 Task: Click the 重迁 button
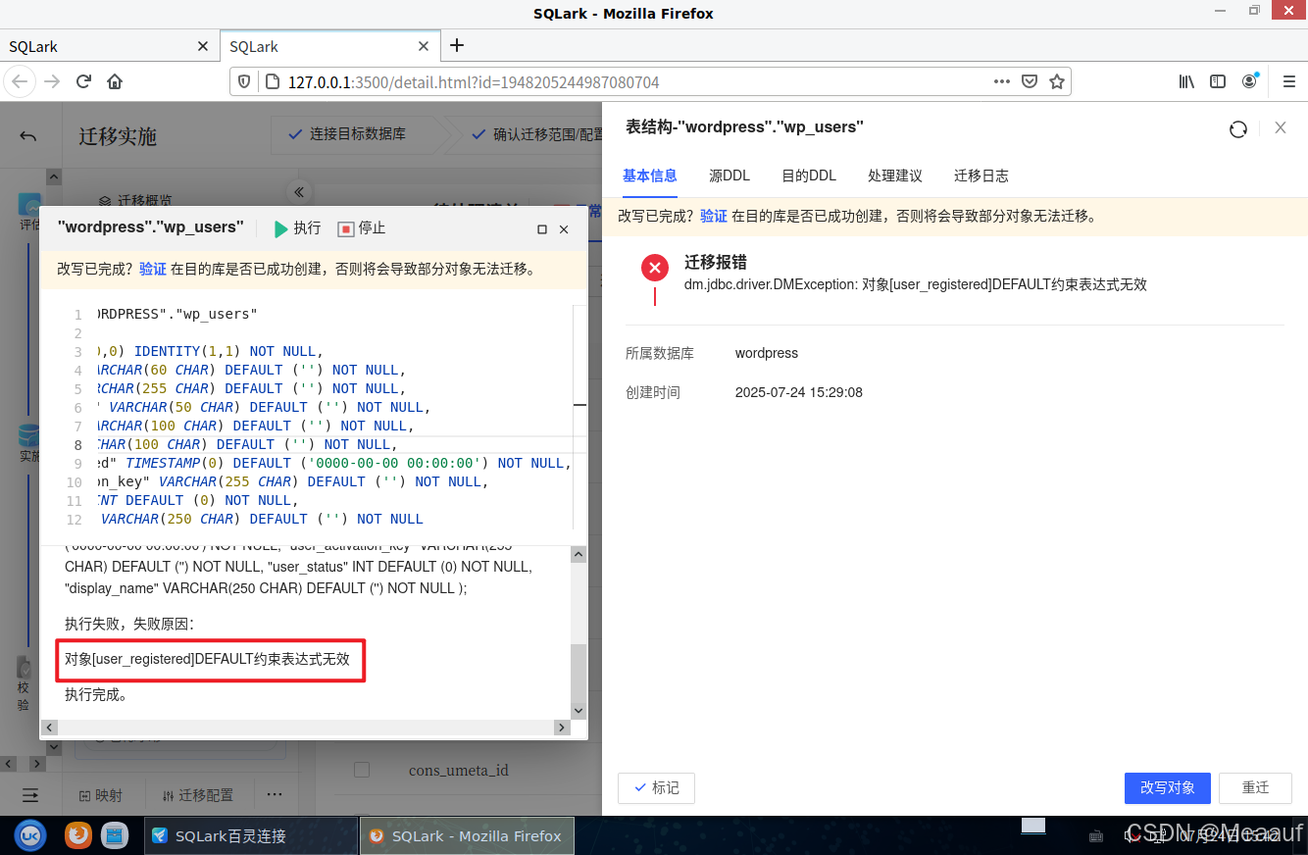pyautogui.click(x=1255, y=787)
